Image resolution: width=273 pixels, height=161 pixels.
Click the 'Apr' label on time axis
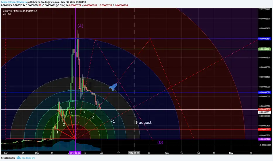coord(6,153)
